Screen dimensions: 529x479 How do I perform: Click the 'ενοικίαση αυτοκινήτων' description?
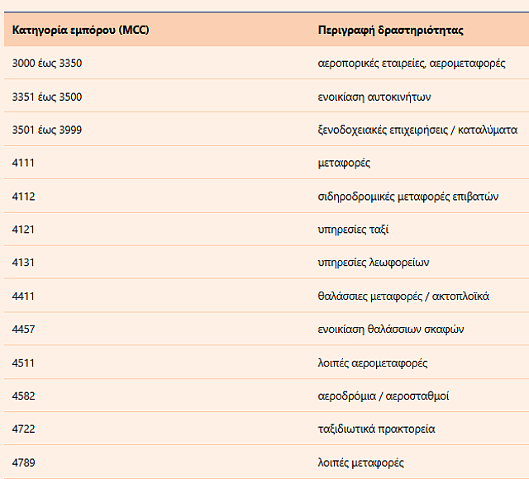click(374, 97)
